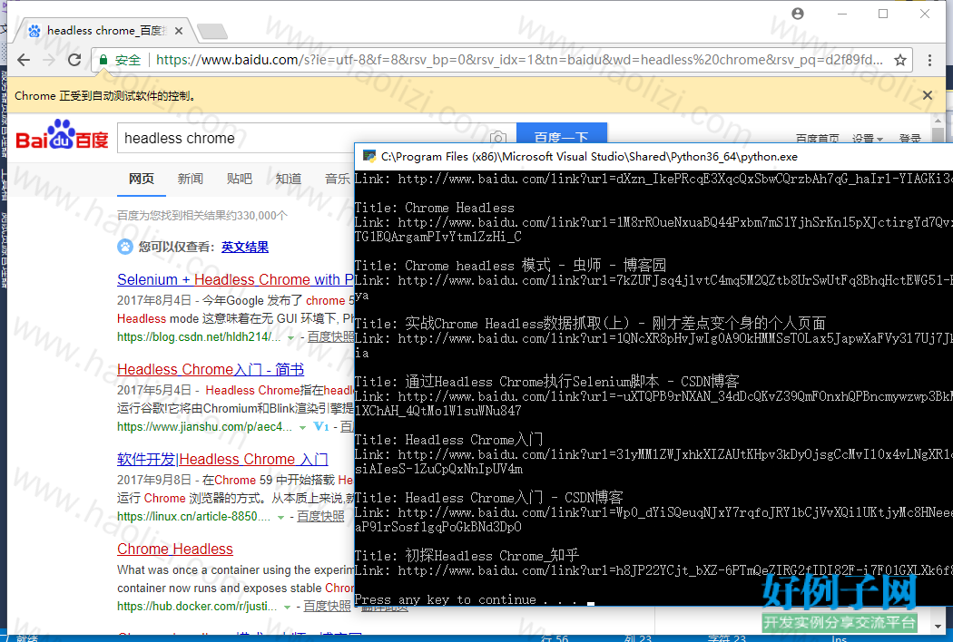Click the 百度一下 search button
The image size is (953, 642).
(561, 133)
